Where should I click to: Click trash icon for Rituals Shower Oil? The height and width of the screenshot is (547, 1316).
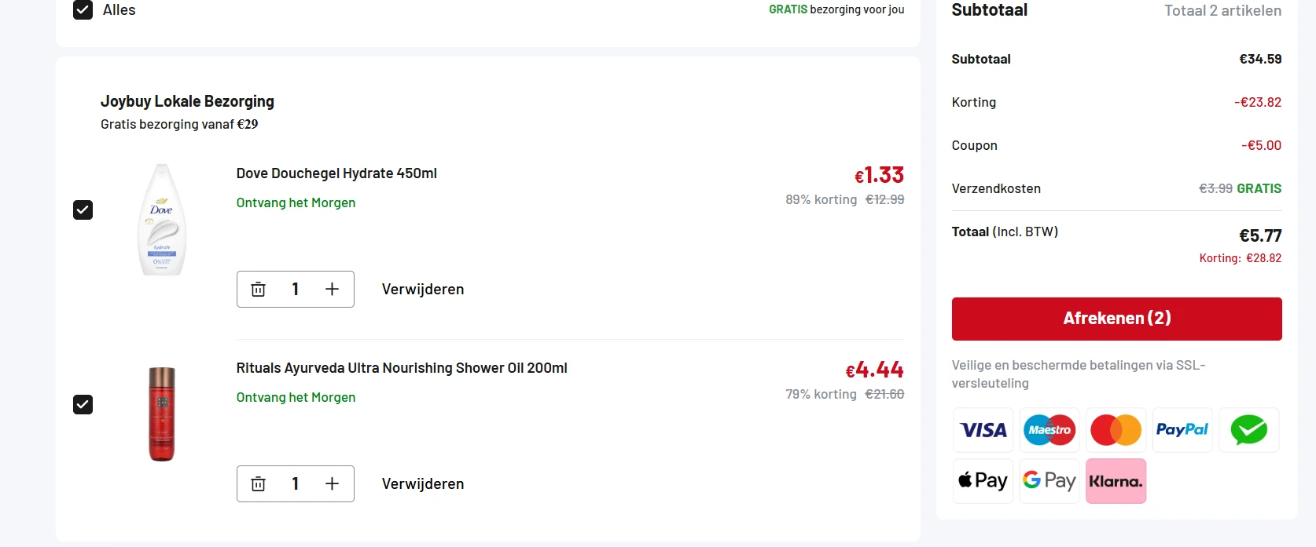(x=258, y=484)
